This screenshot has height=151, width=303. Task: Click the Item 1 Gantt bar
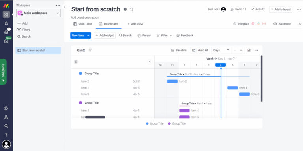tap(232, 88)
